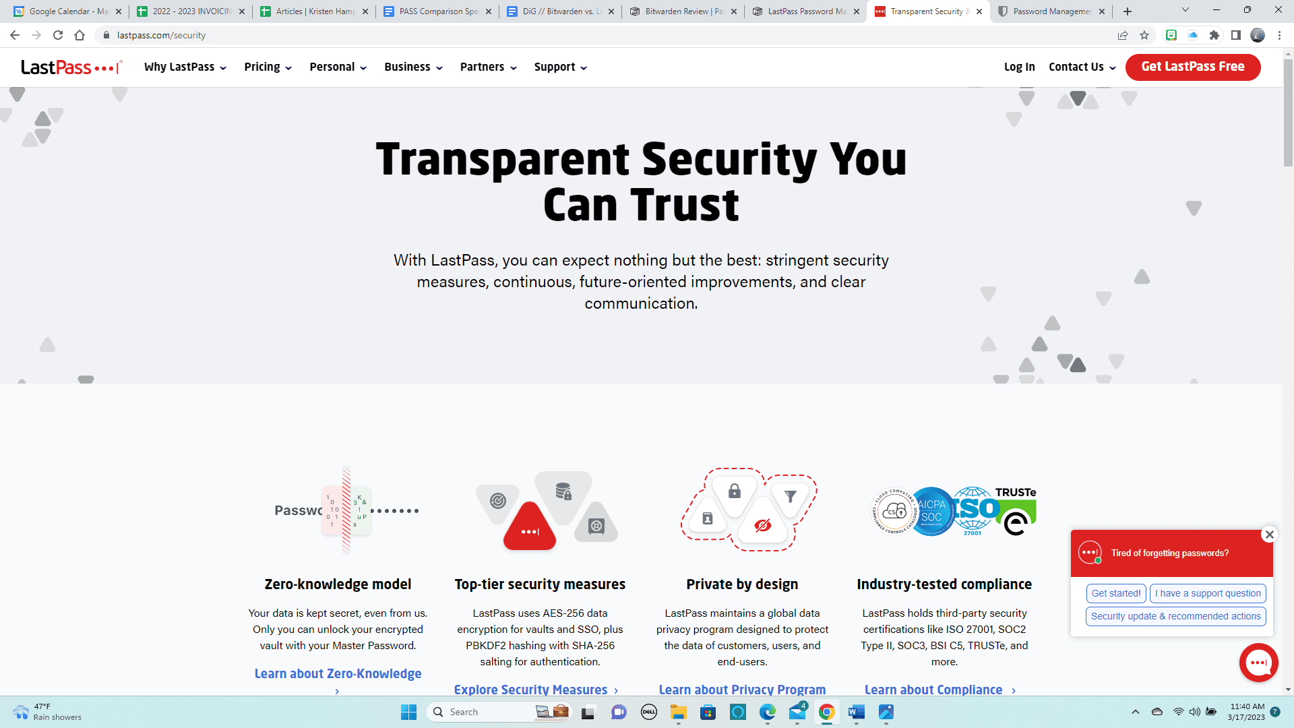Click Get started! in the chat popup
The height and width of the screenshot is (728, 1294).
[x=1116, y=593]
